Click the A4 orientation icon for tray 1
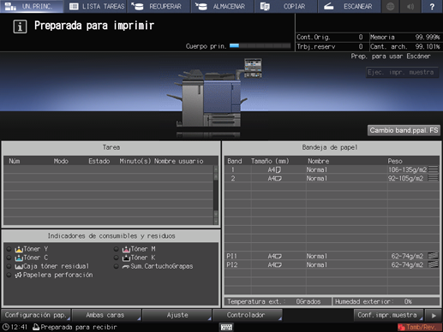This screenshot has width=443, height=332. 278,170
